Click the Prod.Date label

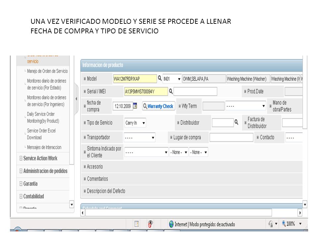(x=255, y=92)
